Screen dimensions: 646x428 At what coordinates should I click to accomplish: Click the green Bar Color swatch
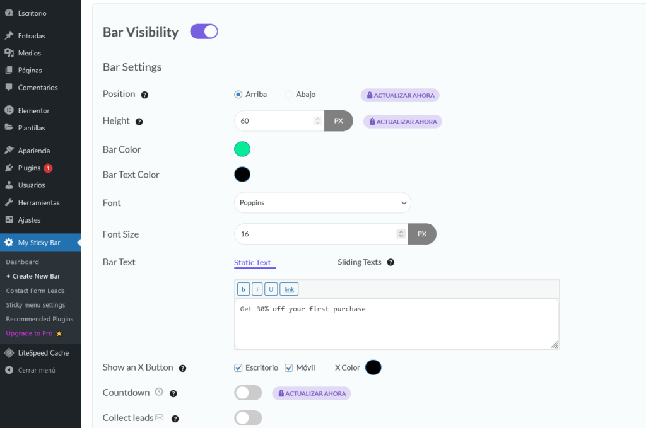coord(242,149)
